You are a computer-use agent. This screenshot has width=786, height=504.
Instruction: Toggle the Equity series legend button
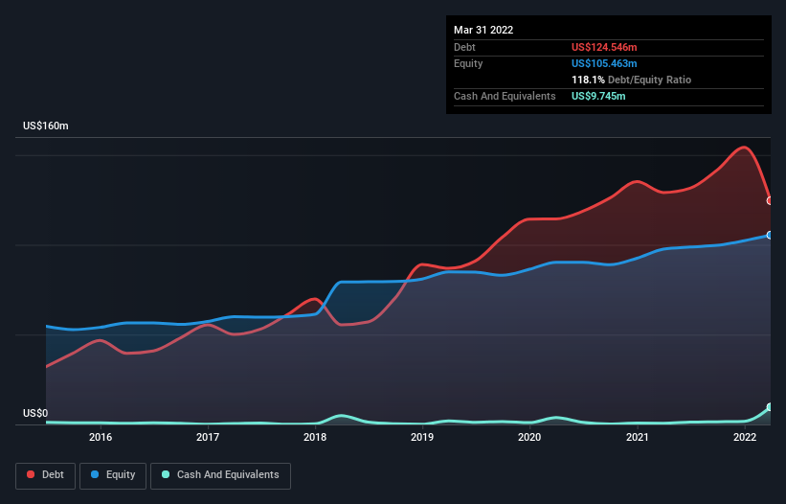pyautogui.click(x=113, y=475)
